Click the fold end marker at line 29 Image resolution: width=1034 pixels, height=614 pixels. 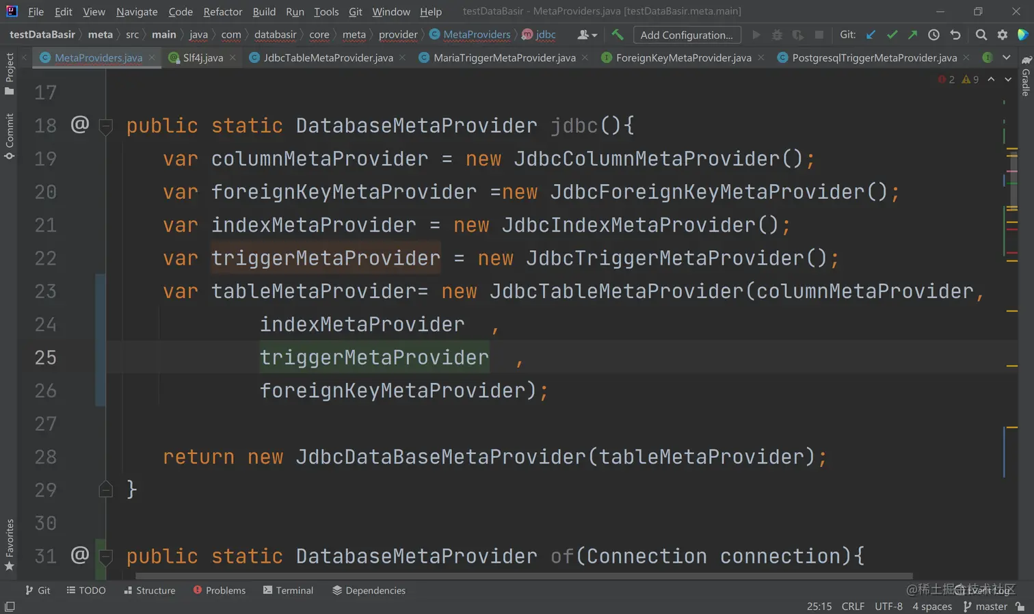(x=106, y=489)
